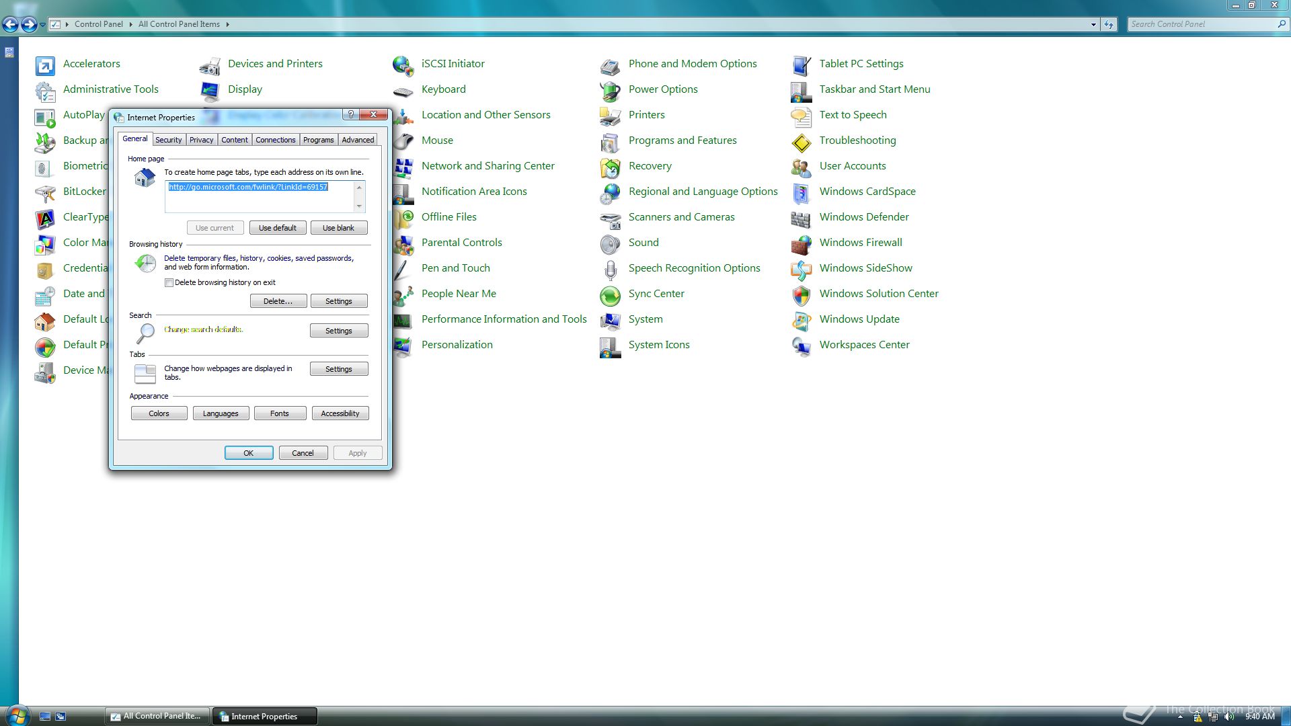Click the Recovery icon
This screenshot has width=1291, height=726.
tap(611, 167)
